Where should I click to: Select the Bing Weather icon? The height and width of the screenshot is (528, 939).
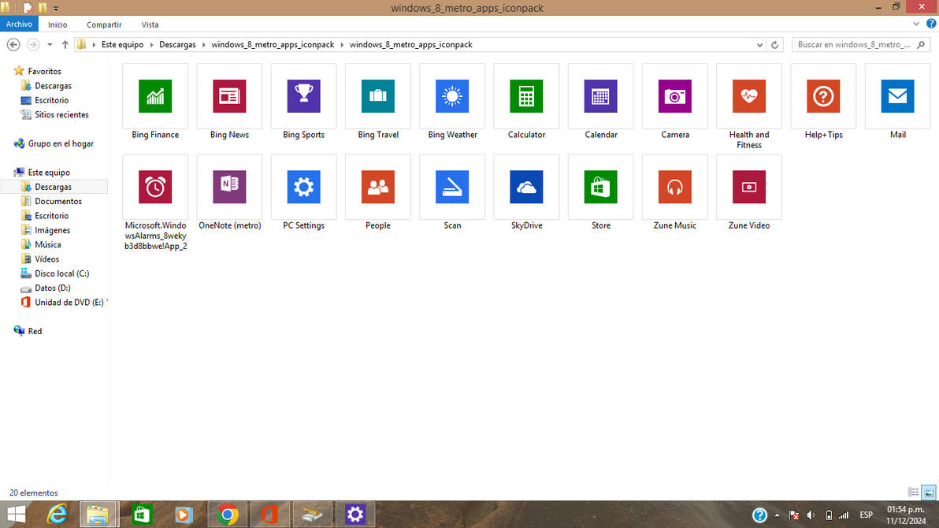(x=451, y=96)
